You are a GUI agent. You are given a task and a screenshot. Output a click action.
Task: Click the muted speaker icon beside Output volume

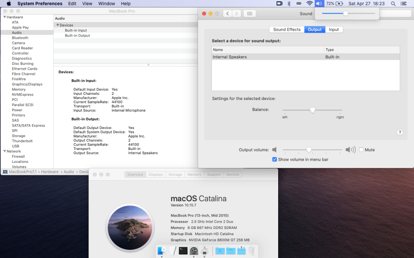point(275,150)
